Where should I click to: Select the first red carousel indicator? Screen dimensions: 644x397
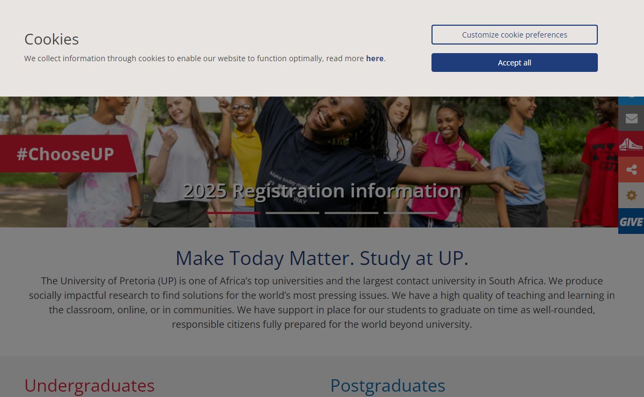click(x=233, y=213)
